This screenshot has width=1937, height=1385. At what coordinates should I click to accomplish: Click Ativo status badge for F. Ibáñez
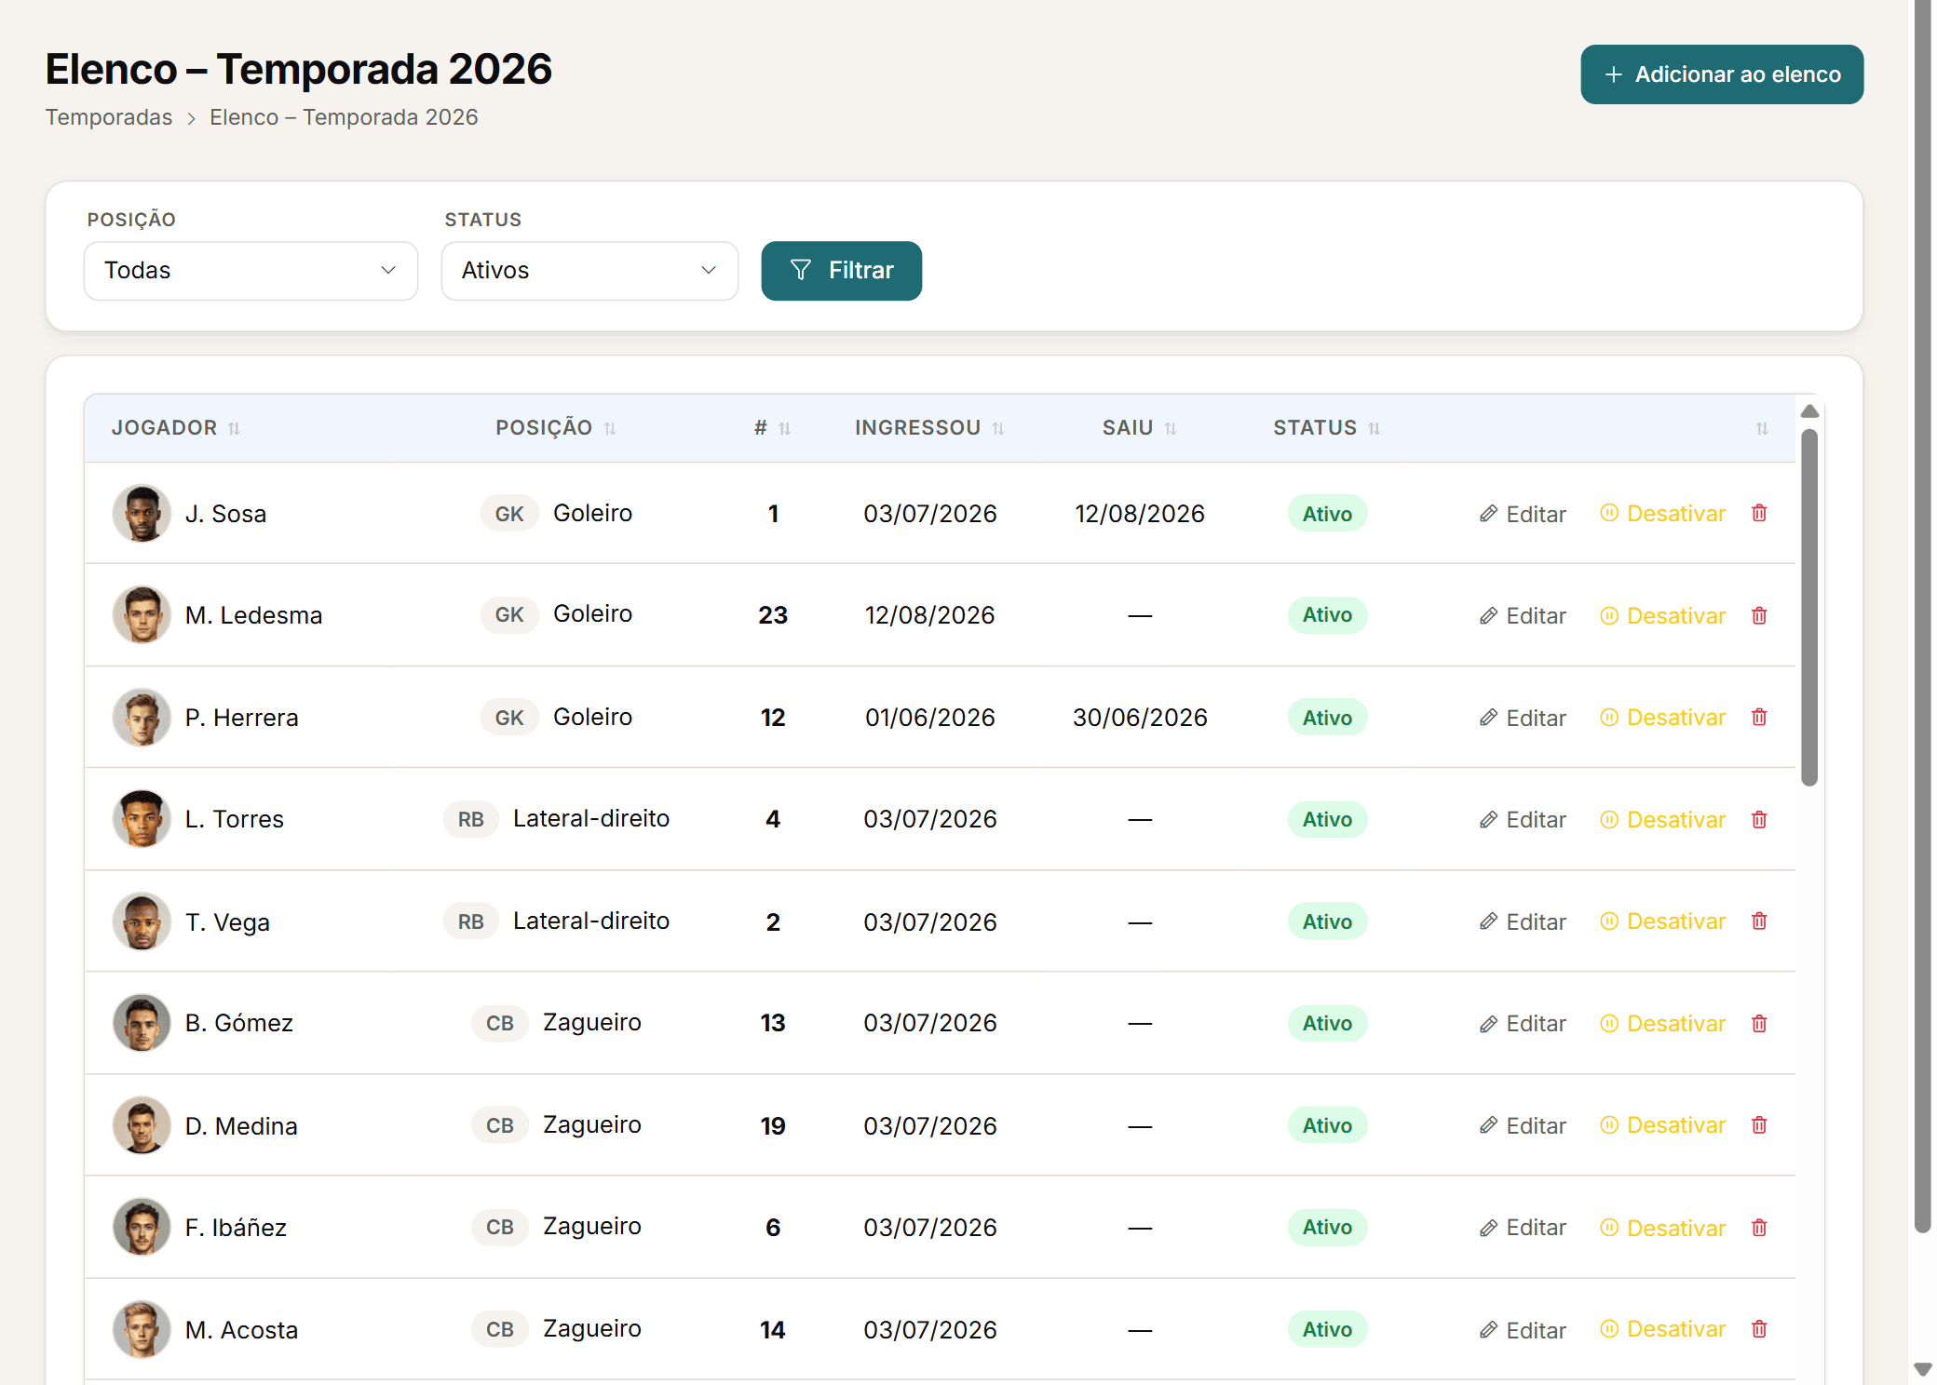tap(1327, 1227)
